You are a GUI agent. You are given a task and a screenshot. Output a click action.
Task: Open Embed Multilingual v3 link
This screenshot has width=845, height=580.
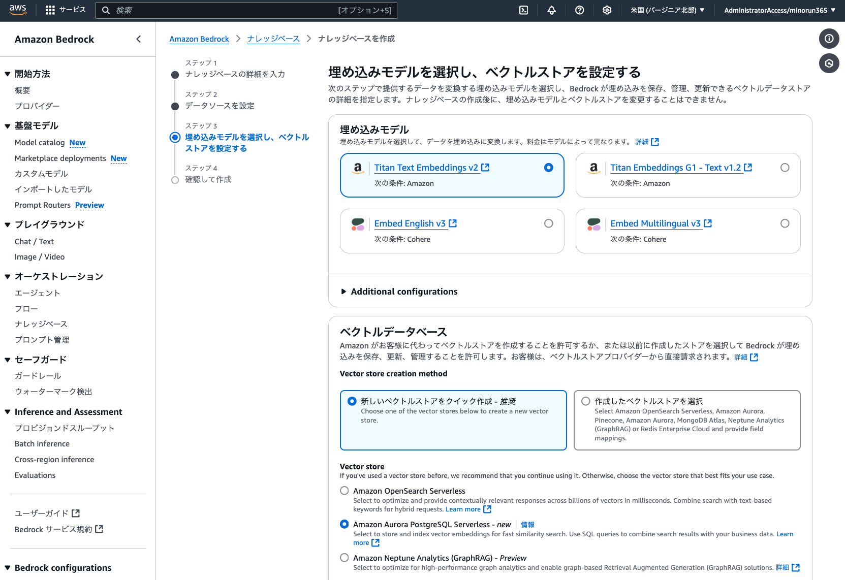[x=655, y=223]
